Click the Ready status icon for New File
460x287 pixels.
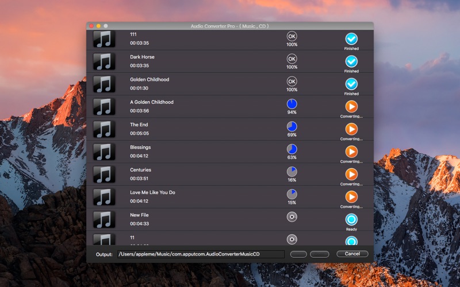pyautogui.click(x=351, y=219)
